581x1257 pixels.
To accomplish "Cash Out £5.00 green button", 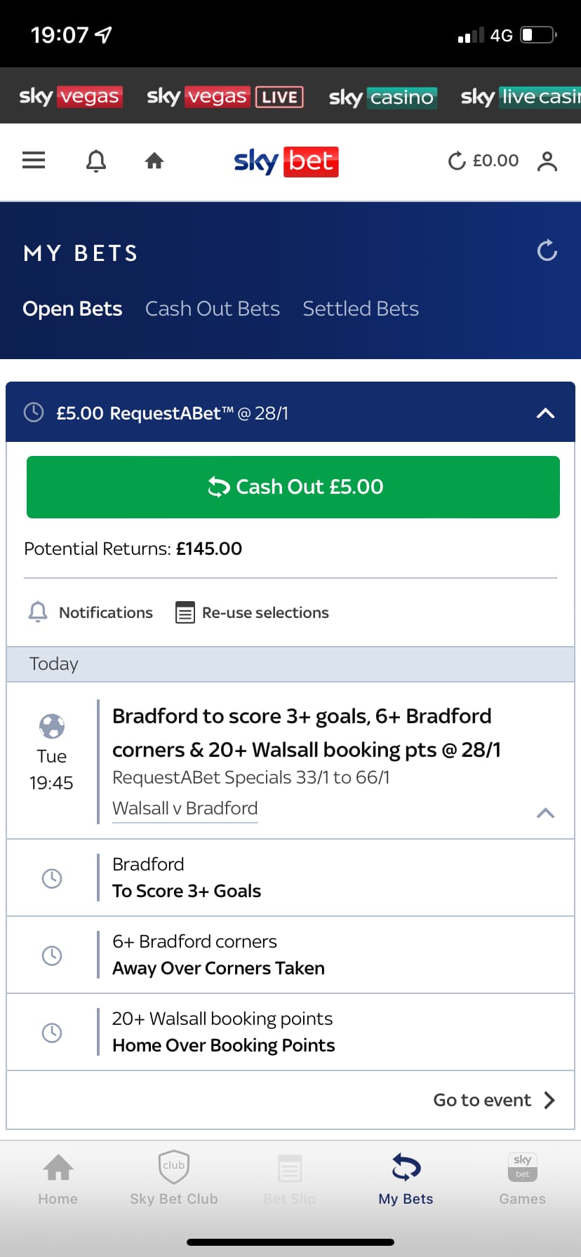I will (293, 487).
